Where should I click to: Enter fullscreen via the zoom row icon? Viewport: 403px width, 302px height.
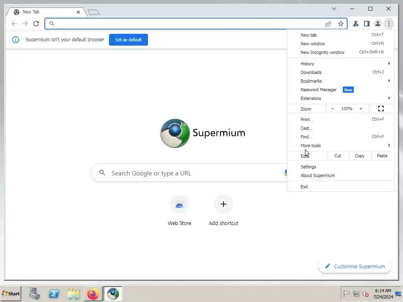tap(381, 109)
